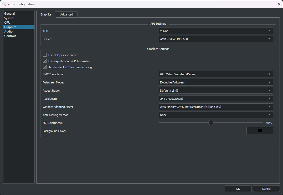Open the Audio settings category

click(x=19, y=31)
